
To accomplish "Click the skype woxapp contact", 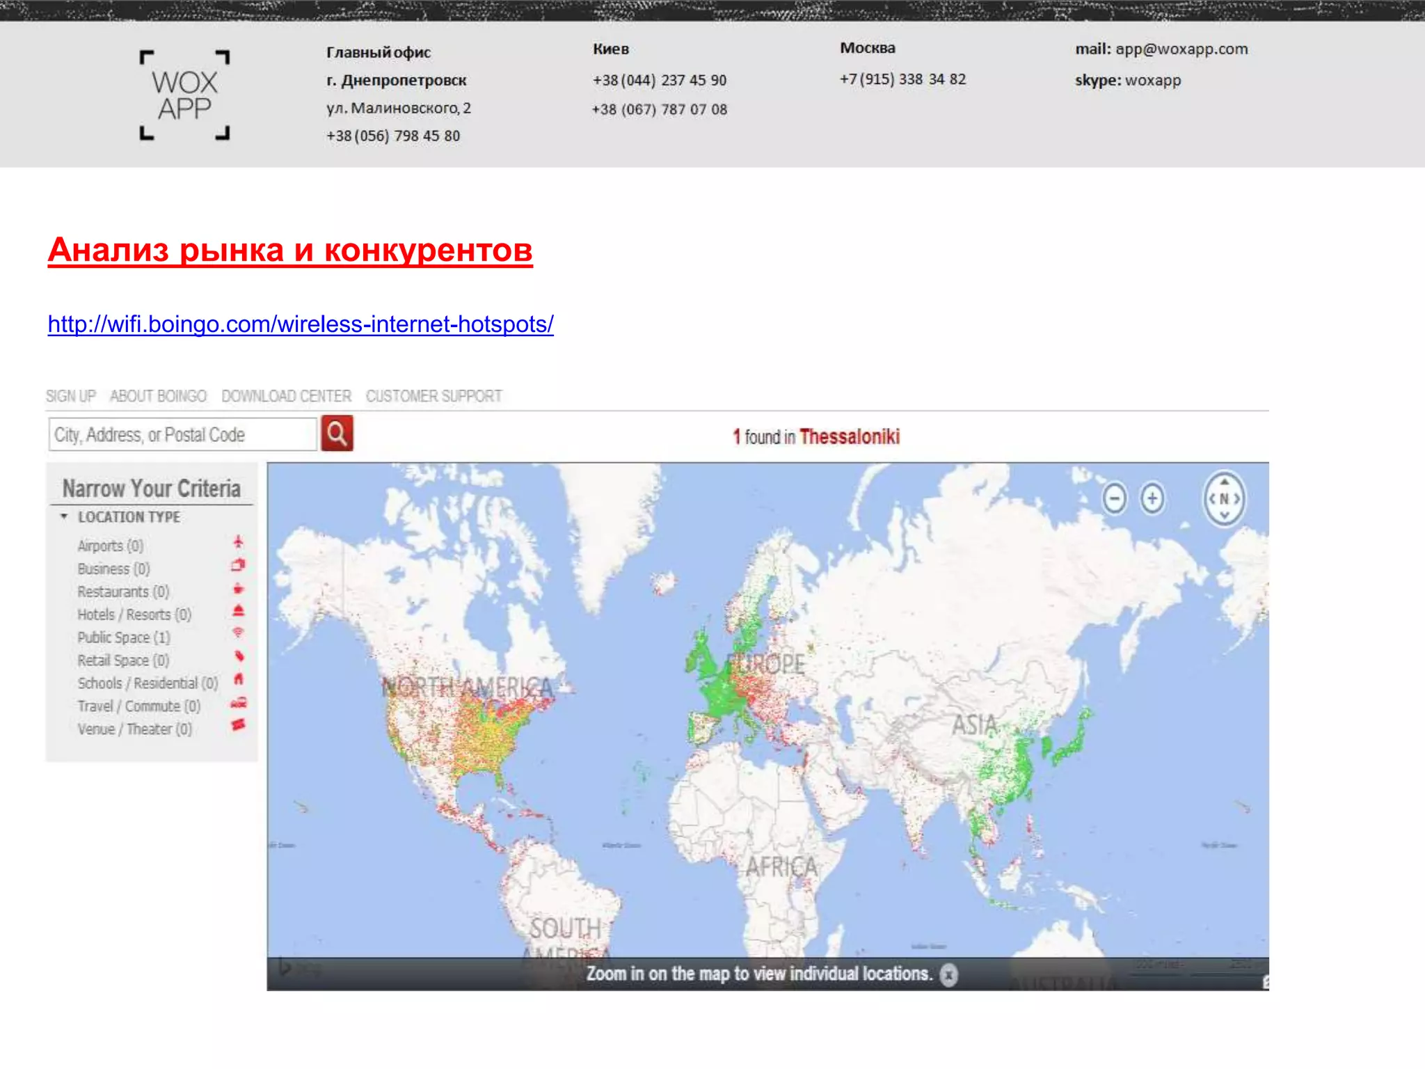I will point(1128,80).
